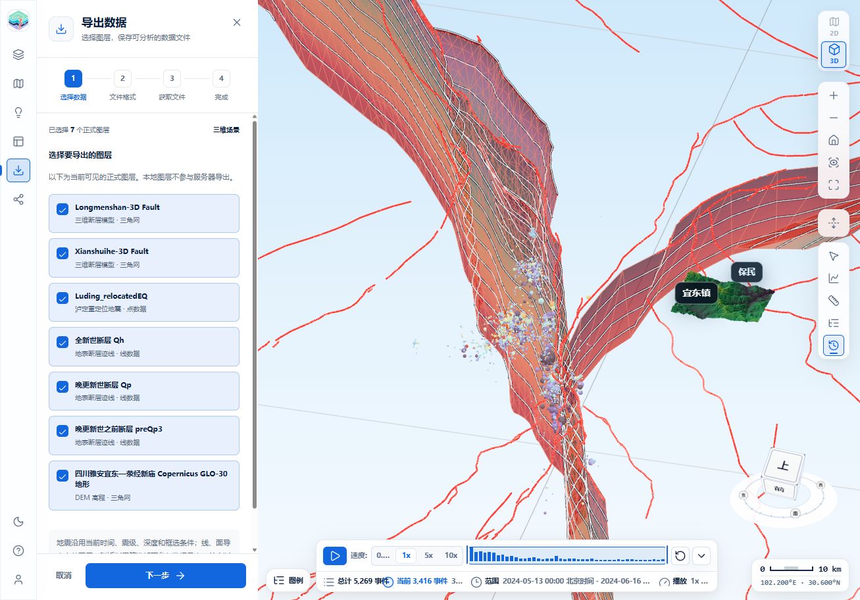This screenshot has height=600, width=860.
Task: Uncheck 晚更新世之前断层 preQp3 layer
Action: click(63, 431)
